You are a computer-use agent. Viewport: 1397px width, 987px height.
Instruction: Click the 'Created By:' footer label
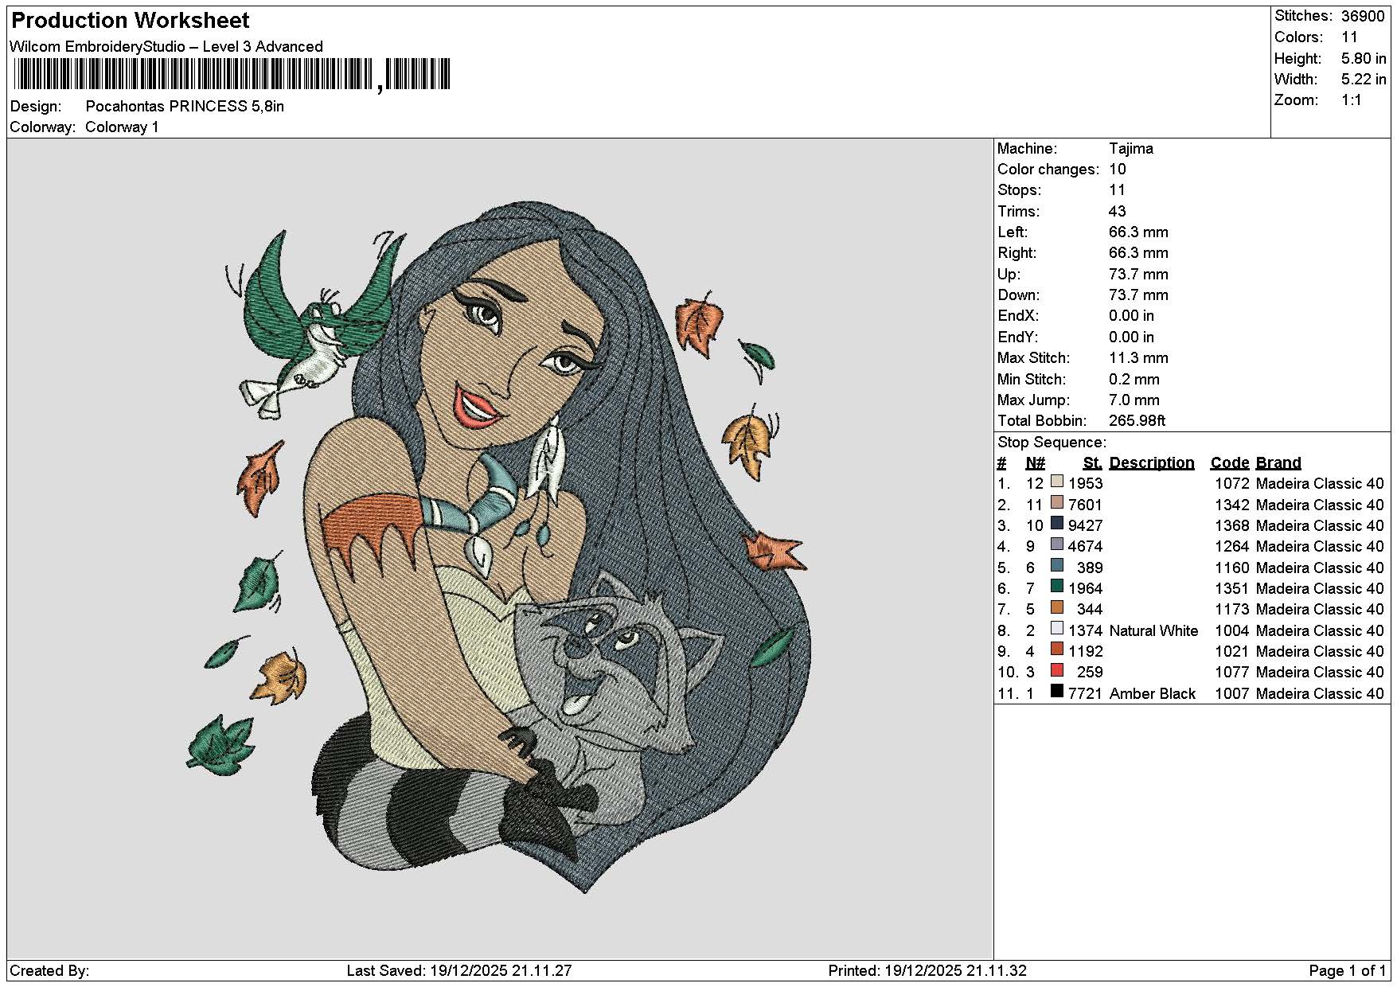click(49, 971)
